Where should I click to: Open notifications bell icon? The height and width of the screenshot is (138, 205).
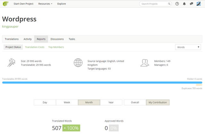click(184, 4)
